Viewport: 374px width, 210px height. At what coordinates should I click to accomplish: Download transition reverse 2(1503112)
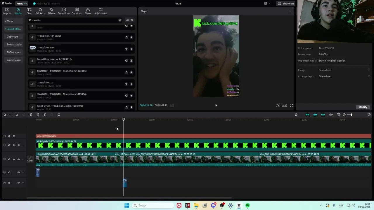click(131, 61)
